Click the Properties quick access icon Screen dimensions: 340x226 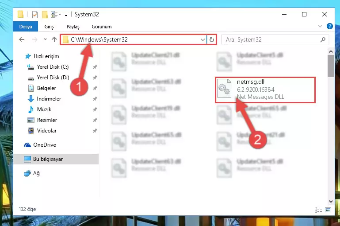(34, 14)
